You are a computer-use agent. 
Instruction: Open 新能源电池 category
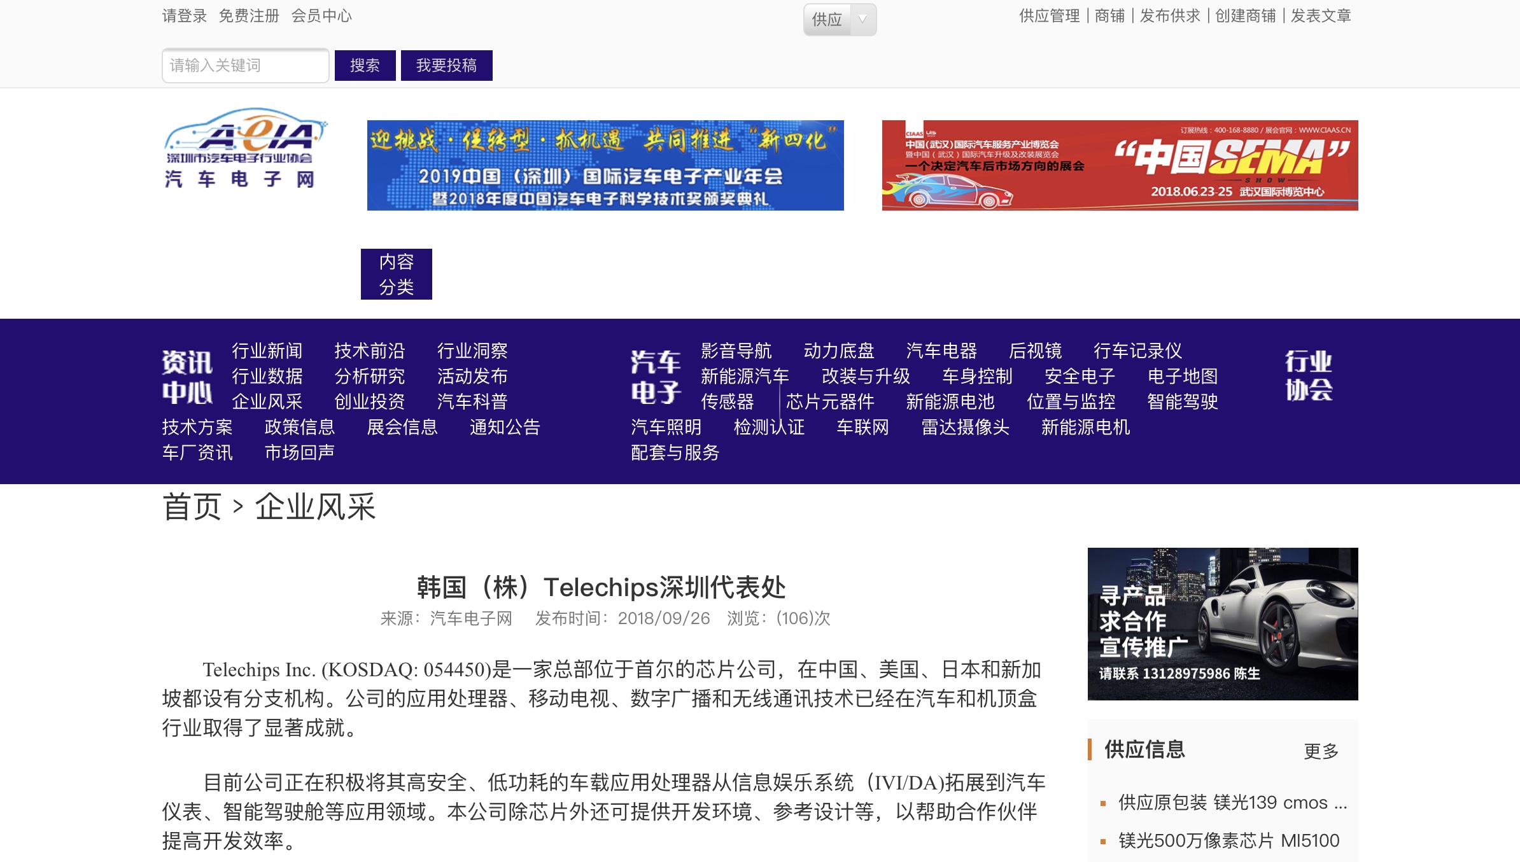click(950, 401)
